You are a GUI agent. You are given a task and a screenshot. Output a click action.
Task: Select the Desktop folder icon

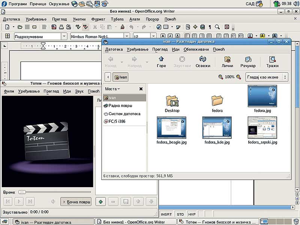coord(172,101)
